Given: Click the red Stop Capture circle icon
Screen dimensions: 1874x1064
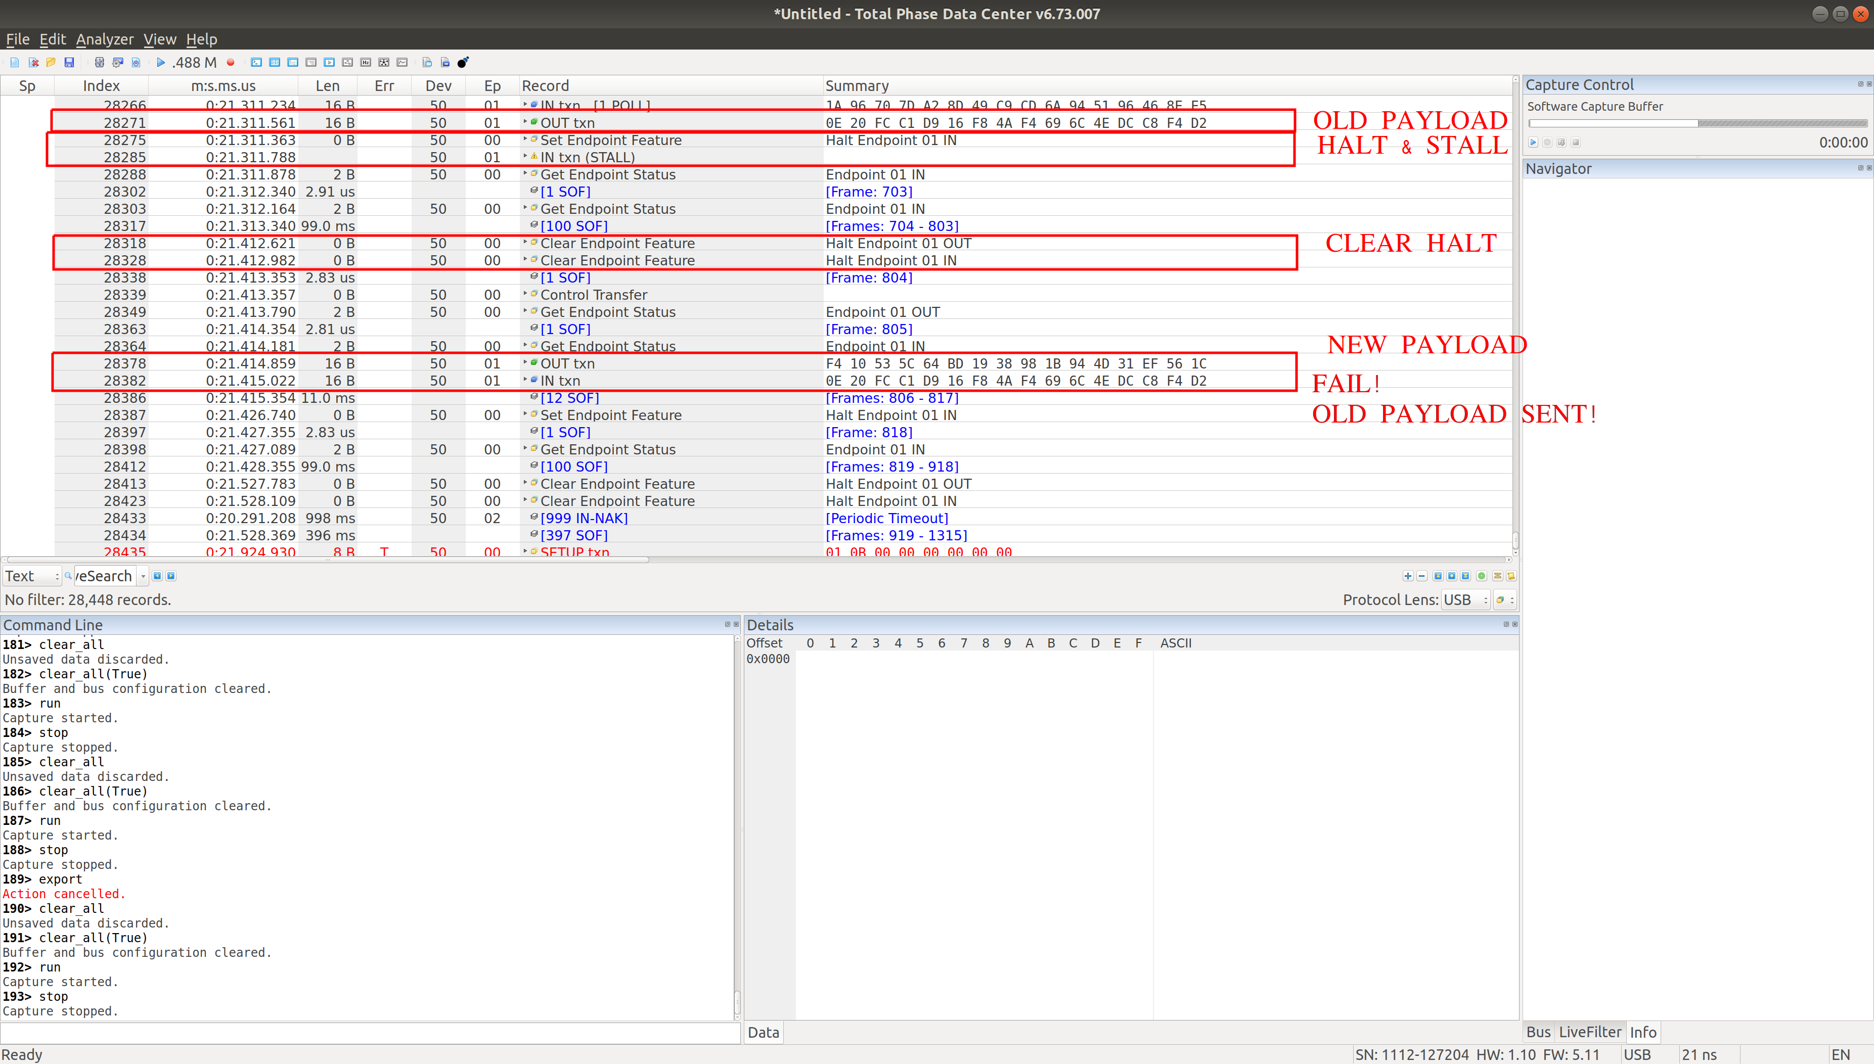Looking at the screenshot, I should pos(230,62).
